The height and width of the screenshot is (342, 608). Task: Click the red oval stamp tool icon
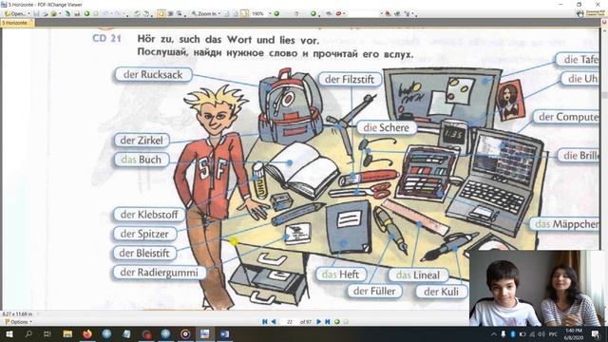tap(338, 13)
